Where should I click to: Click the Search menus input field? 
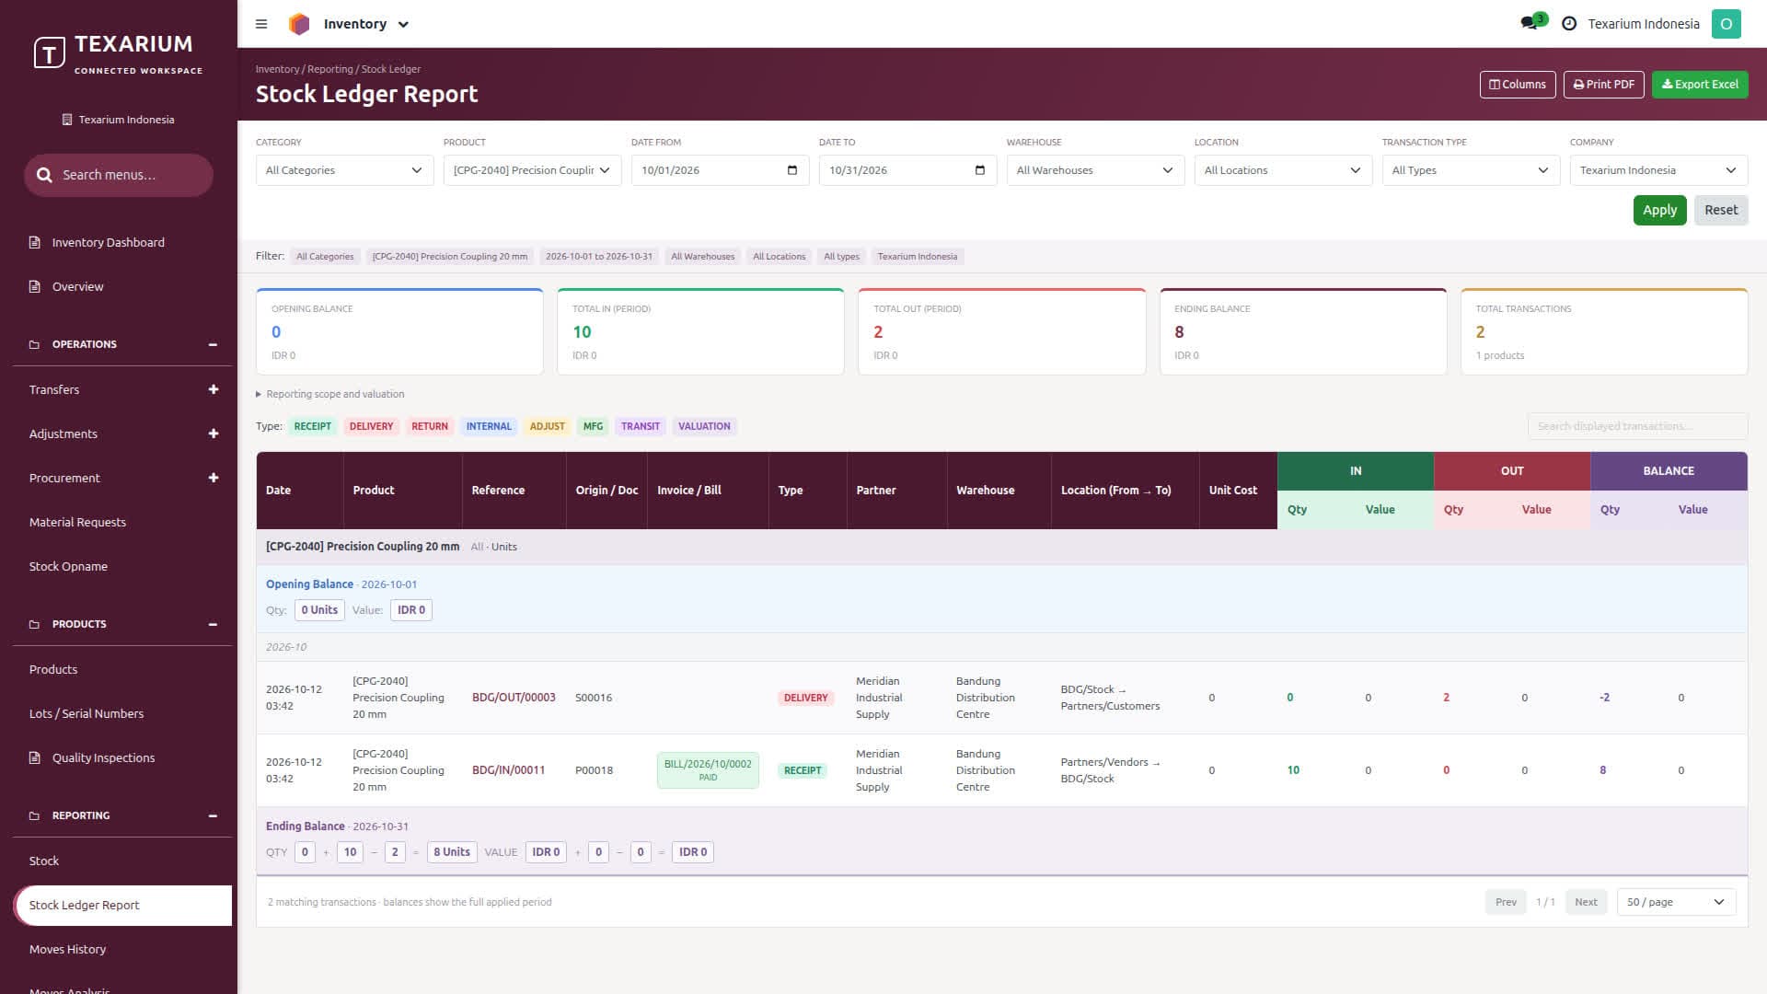(119, 175)
